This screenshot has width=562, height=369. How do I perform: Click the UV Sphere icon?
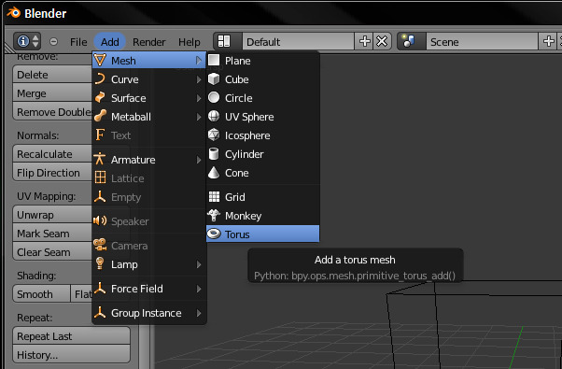(214, 116)
